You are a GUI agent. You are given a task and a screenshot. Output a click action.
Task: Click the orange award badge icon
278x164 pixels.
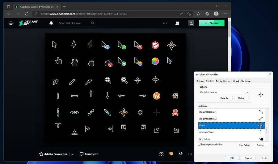click(171, 154)
